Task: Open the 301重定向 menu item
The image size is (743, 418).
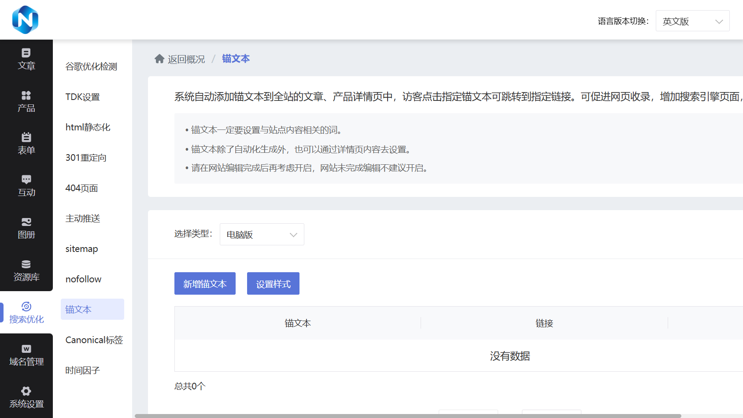Action: point(86,158)
